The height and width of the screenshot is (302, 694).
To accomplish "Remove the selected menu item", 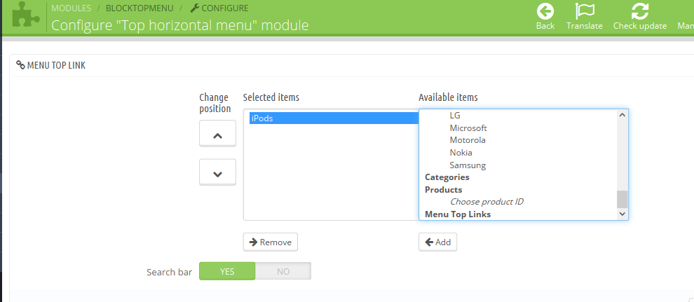I will coord(271,242).
